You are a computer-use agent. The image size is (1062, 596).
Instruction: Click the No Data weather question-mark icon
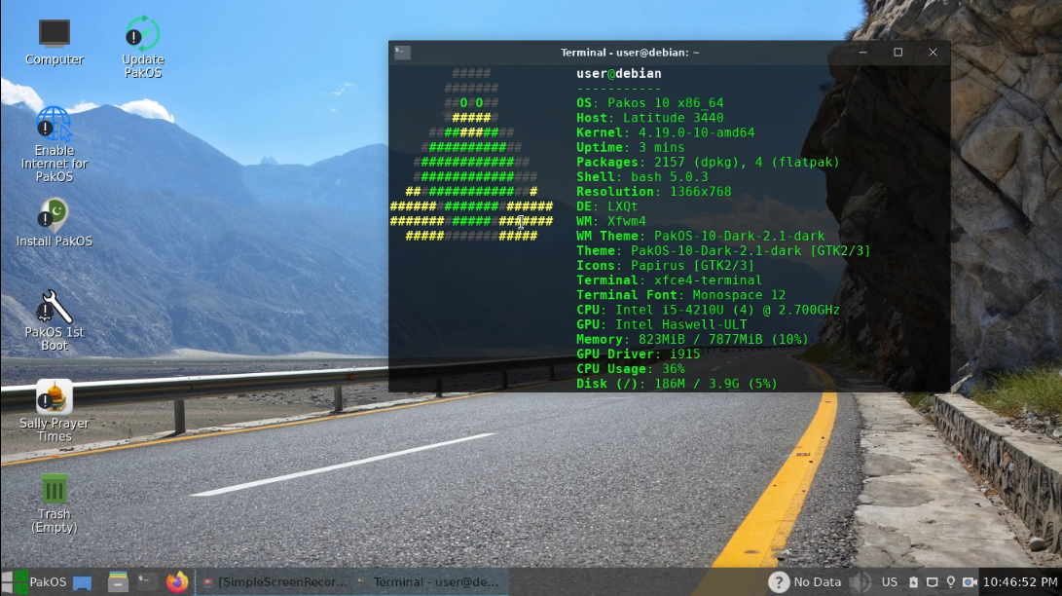click(x=779, y=581)
